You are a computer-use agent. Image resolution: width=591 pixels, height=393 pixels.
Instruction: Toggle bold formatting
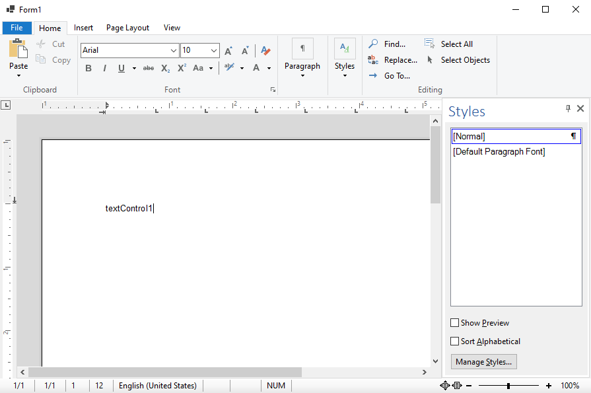(88, 68)
